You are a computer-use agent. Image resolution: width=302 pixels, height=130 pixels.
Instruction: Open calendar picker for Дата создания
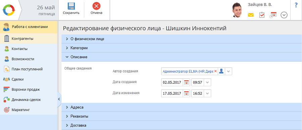pos(186,83)
